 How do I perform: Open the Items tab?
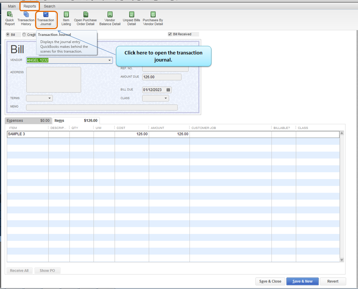point(76,120)
